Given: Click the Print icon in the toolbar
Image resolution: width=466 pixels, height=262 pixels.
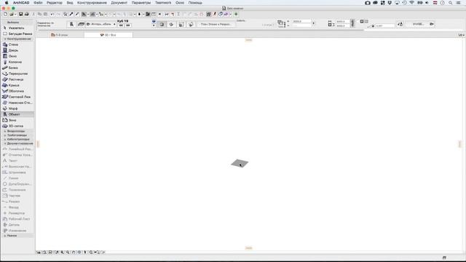Looking at the screenshot, I should 26,15.
